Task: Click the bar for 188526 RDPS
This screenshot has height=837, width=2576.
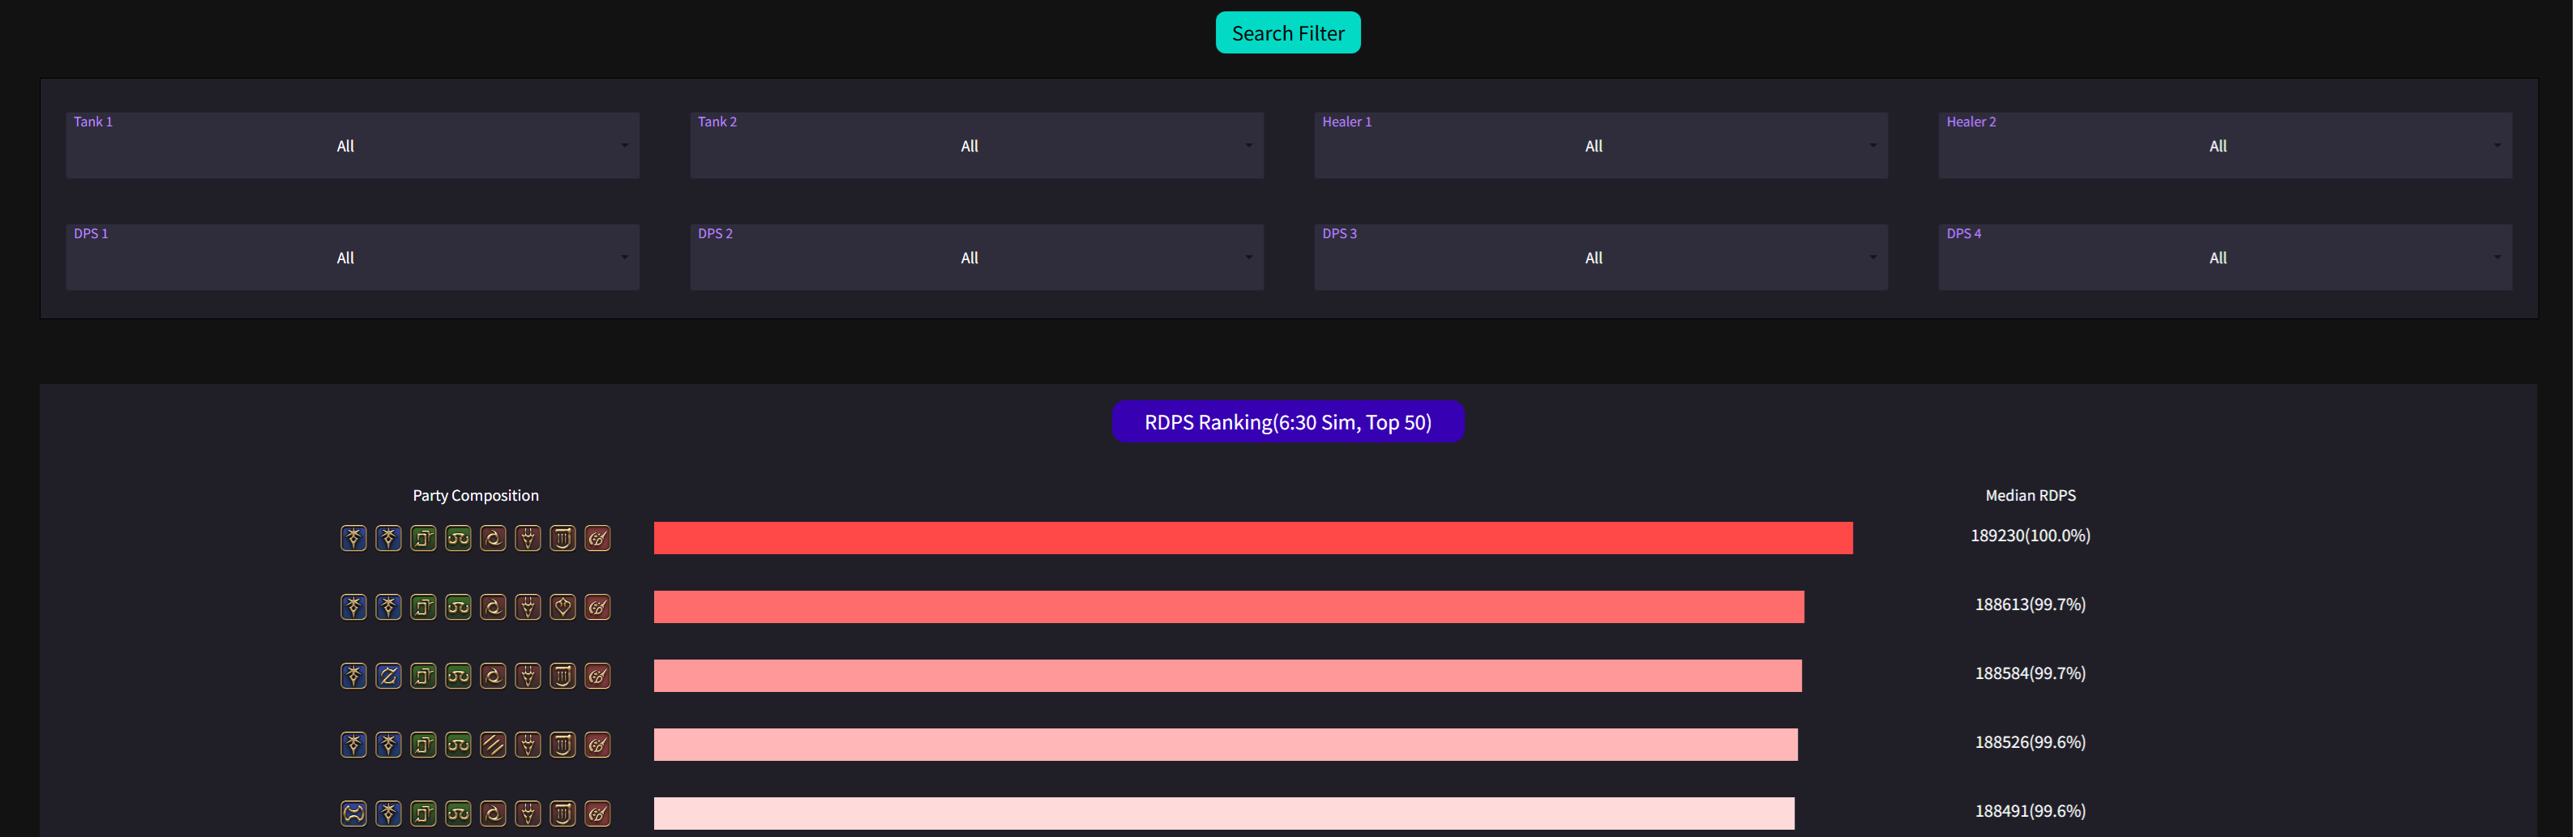Action: (x=1226, y=745)
